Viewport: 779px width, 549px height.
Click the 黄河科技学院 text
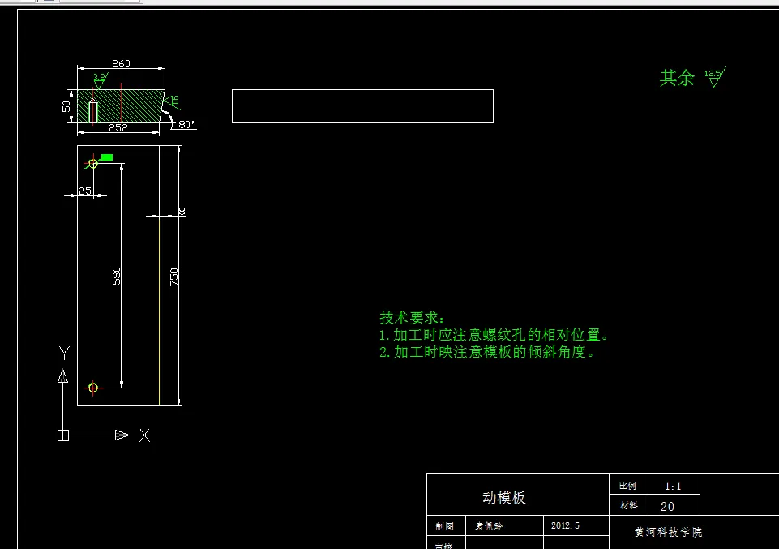(668, 532)
